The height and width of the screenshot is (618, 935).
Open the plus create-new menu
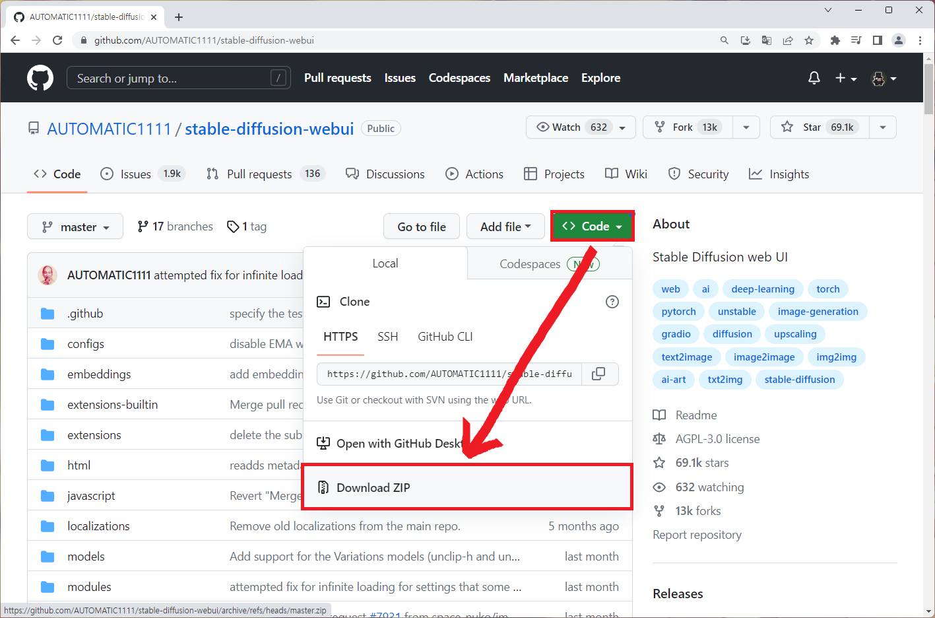[845, 78]
